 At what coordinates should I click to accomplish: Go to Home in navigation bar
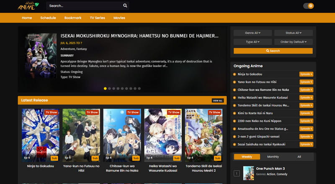click(27, 18)
